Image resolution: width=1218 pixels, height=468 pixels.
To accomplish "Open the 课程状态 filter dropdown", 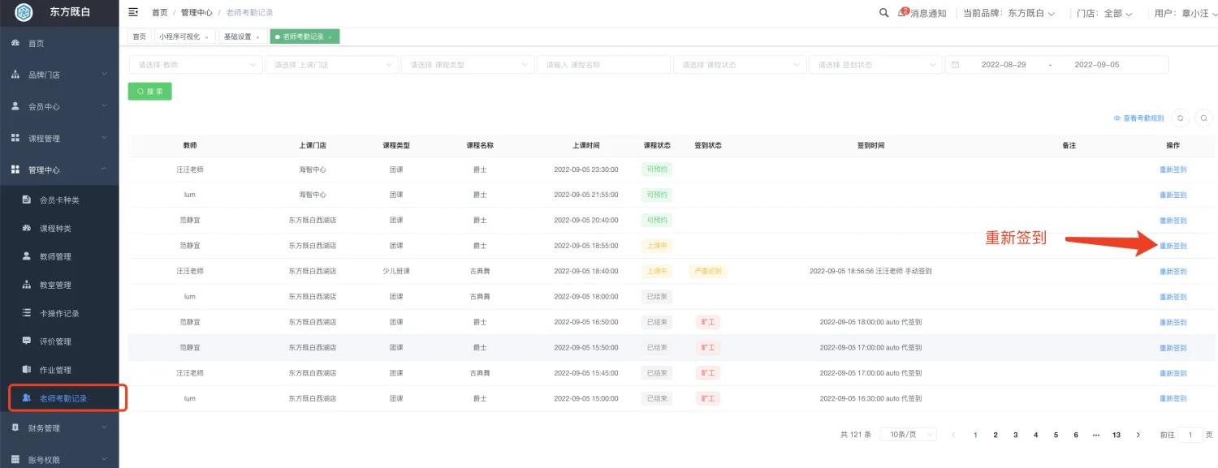I will point(739,65).
